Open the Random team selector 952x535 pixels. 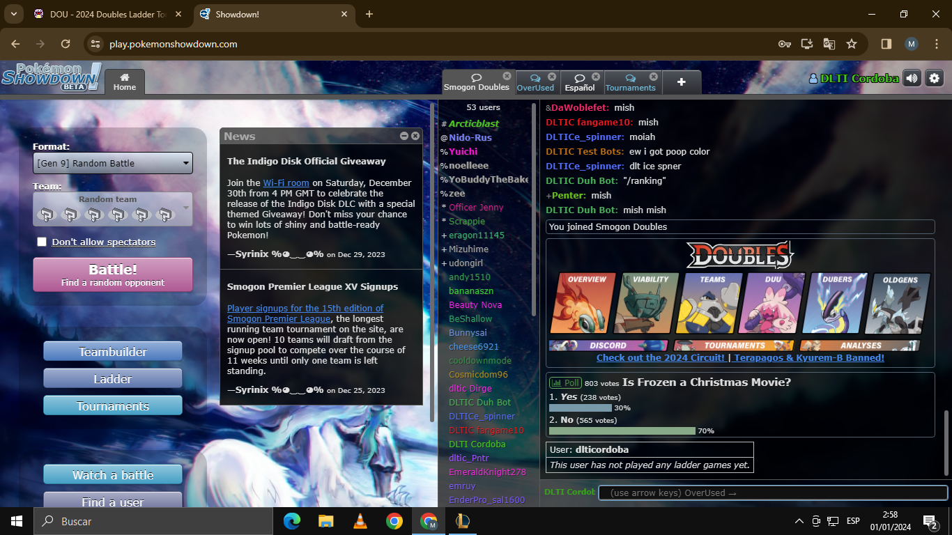(113, 209)
